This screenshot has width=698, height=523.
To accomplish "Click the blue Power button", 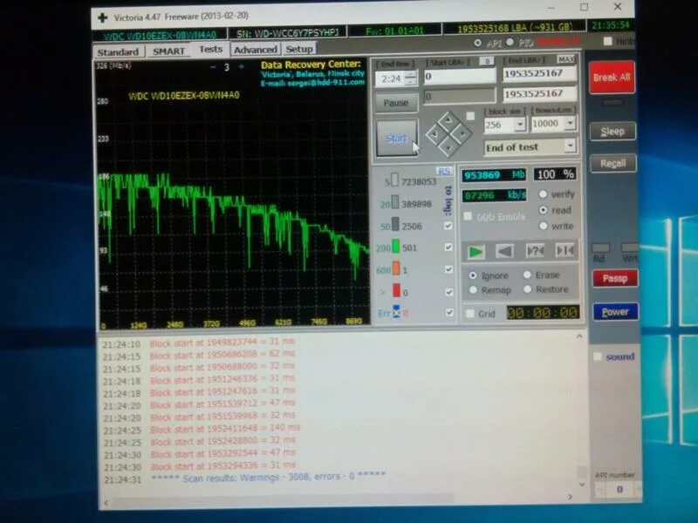I will [615, 312].
